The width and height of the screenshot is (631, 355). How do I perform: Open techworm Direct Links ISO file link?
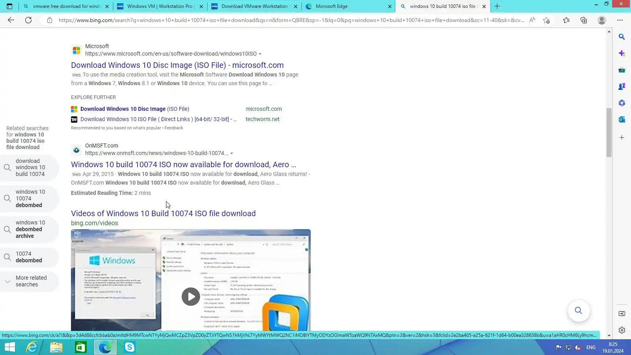pos(159,119)
